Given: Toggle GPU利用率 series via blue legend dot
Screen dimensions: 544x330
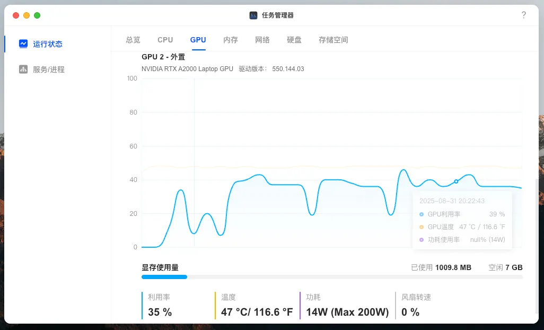Looking at the screenshot, I should click(x=423, y=214).
